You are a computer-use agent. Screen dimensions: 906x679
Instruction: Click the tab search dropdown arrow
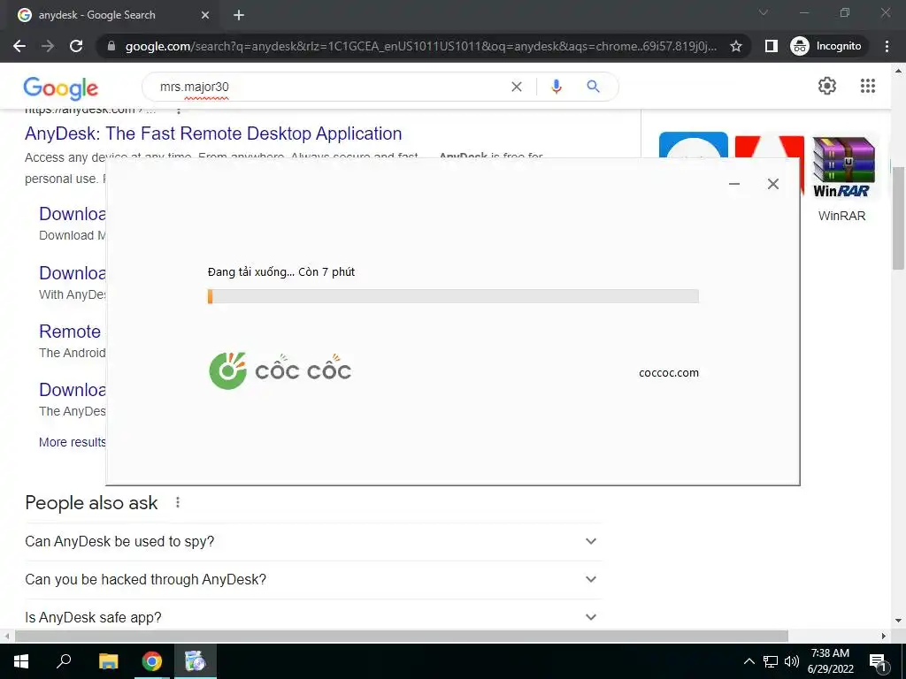point(764,12)
